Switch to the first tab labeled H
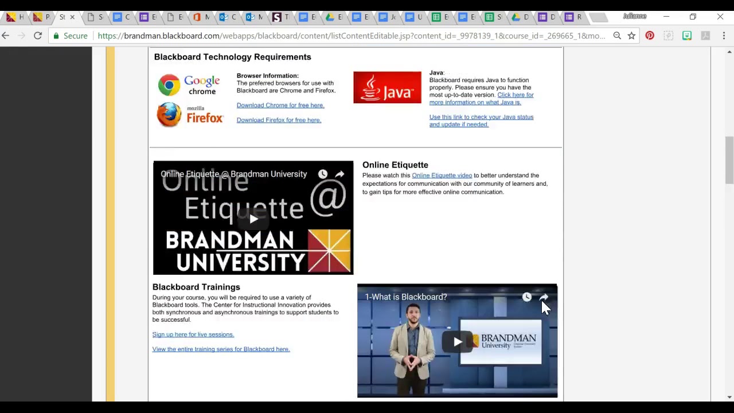The height and width of the screenshot is (413, 734). coord(15,17)
